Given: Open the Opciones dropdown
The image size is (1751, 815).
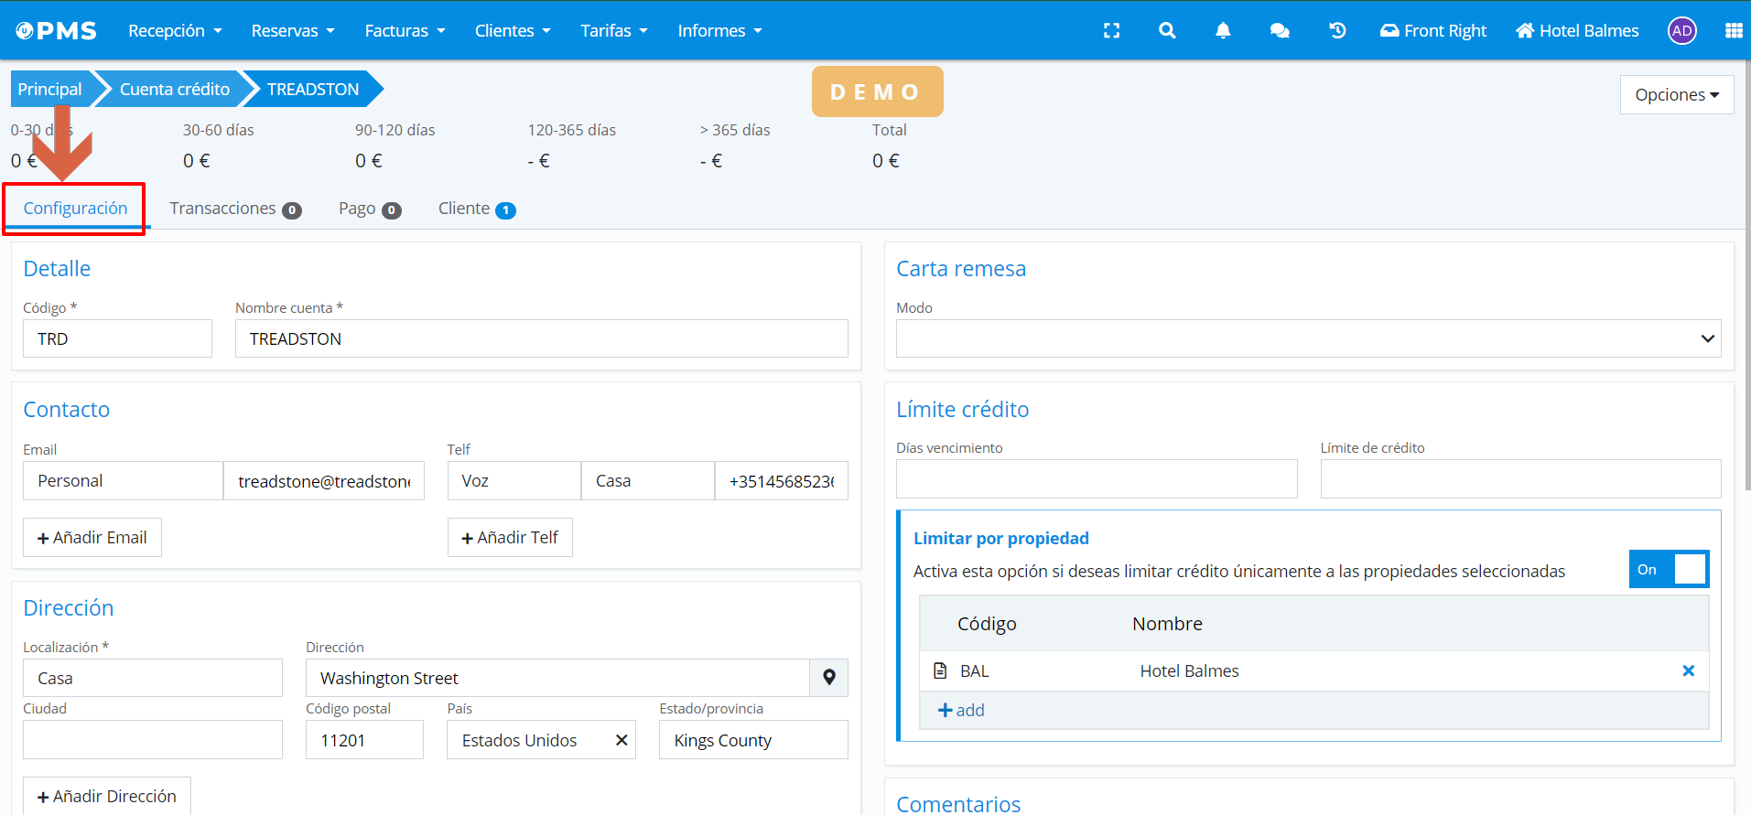Looking at the screenshot, I should point(1676,94).
